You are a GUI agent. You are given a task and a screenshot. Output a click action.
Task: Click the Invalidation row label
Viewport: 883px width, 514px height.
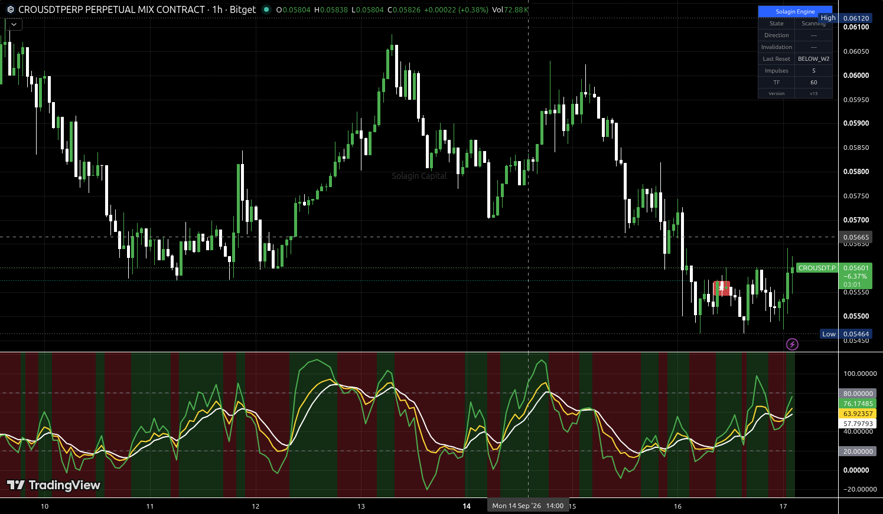coord(776,47)
